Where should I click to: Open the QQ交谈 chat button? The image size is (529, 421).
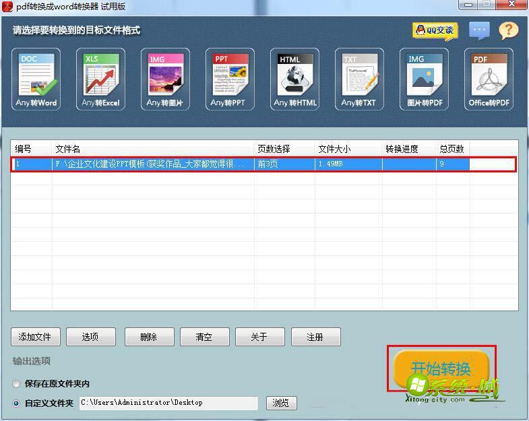(x=435, y=30)
